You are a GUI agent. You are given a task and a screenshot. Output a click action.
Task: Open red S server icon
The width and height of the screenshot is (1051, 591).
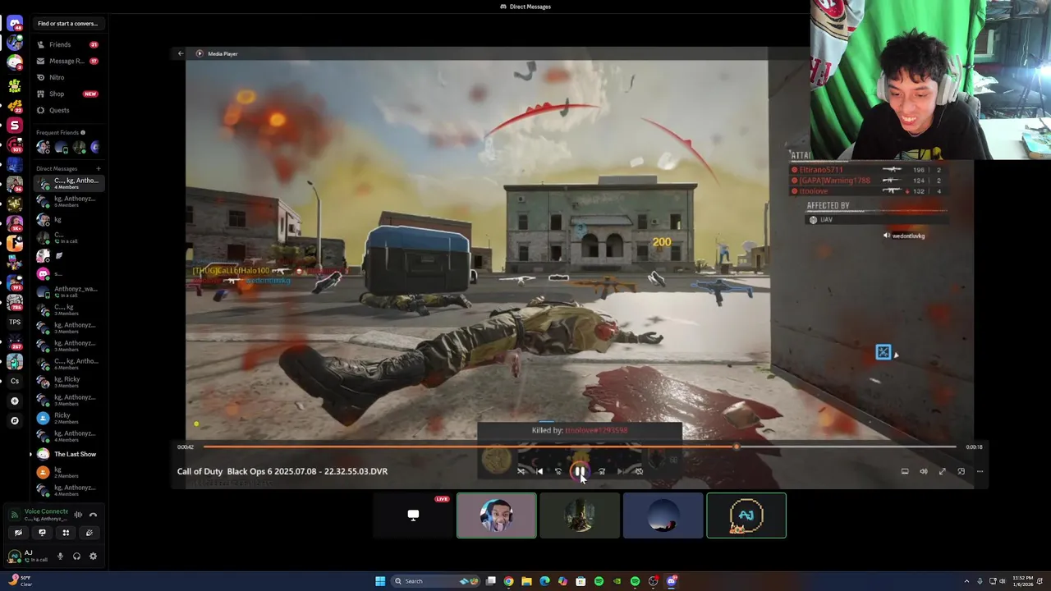click(x=15, y=125)
